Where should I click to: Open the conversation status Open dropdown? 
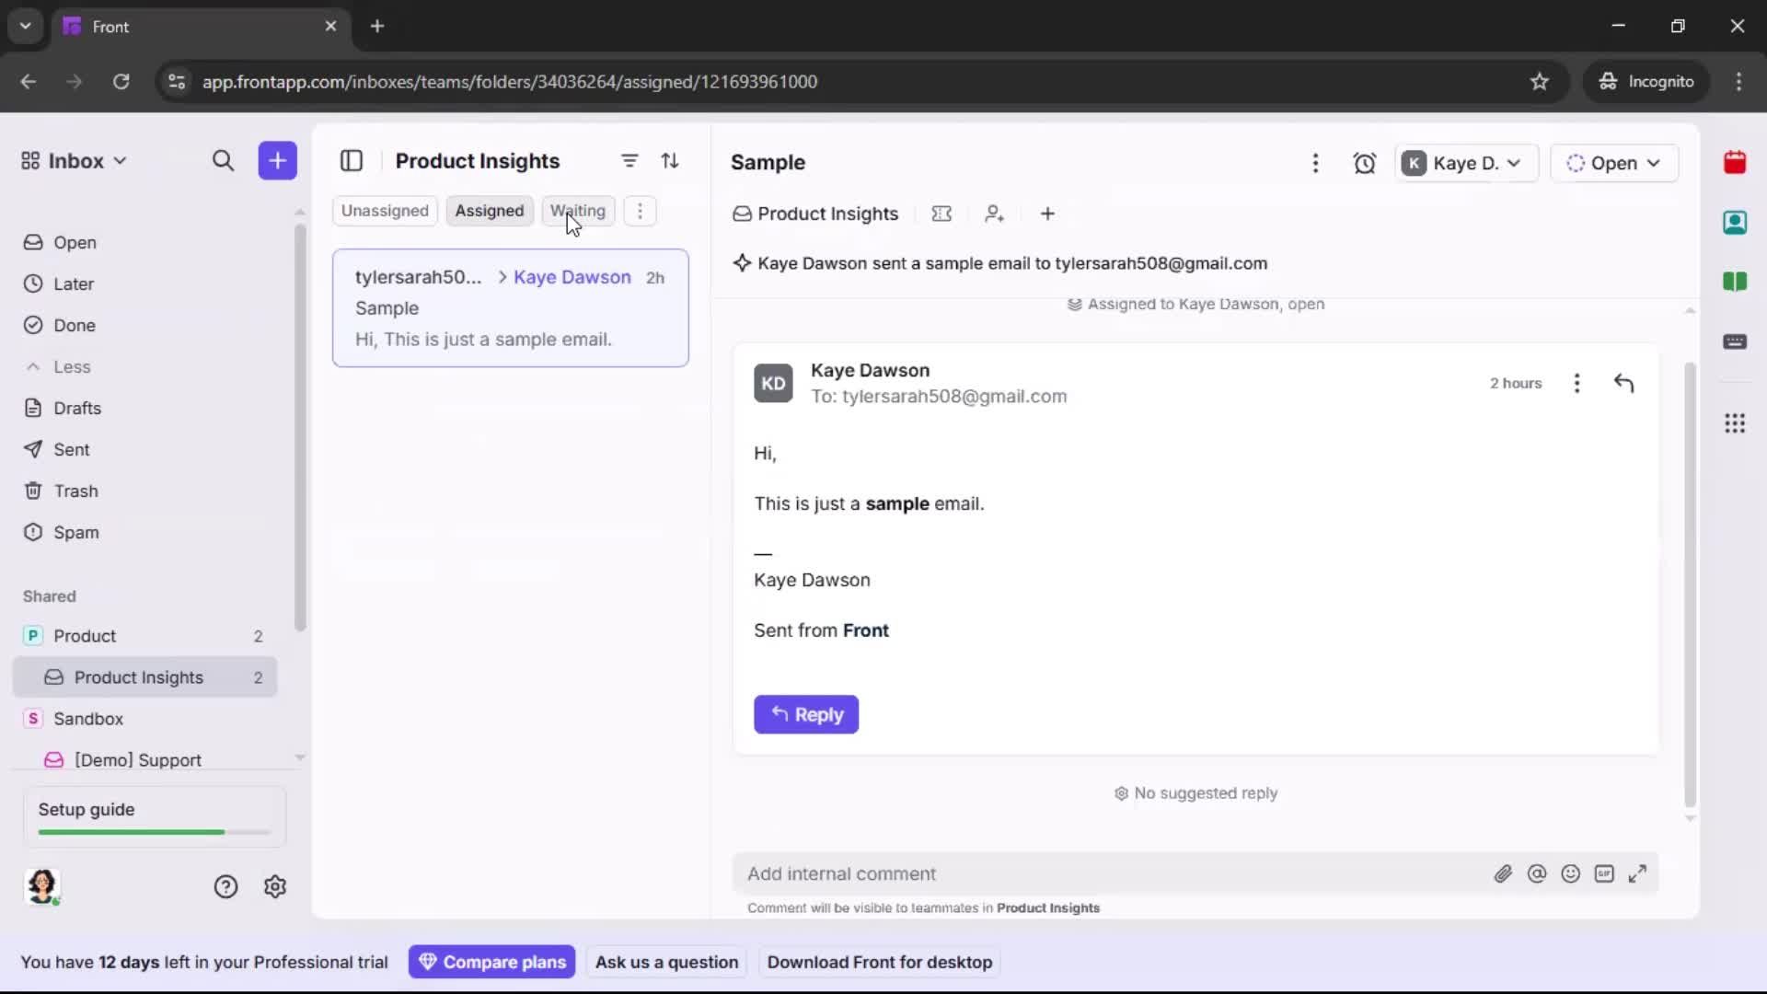1615,163
